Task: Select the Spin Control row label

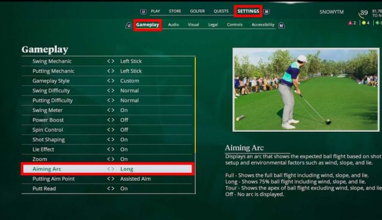Action: tap(48, 130)
